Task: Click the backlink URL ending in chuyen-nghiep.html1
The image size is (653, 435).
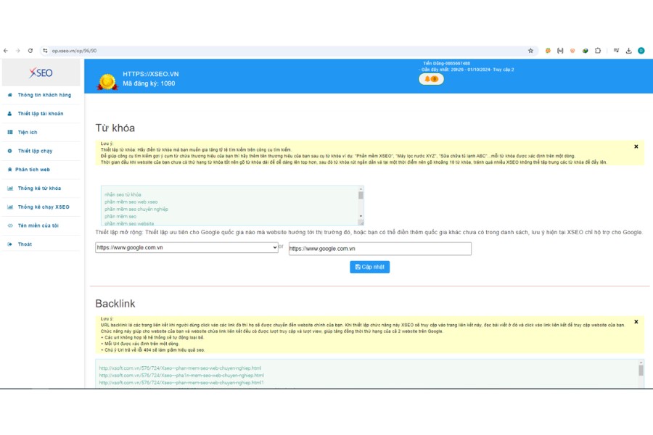Action: pos(181,383)
